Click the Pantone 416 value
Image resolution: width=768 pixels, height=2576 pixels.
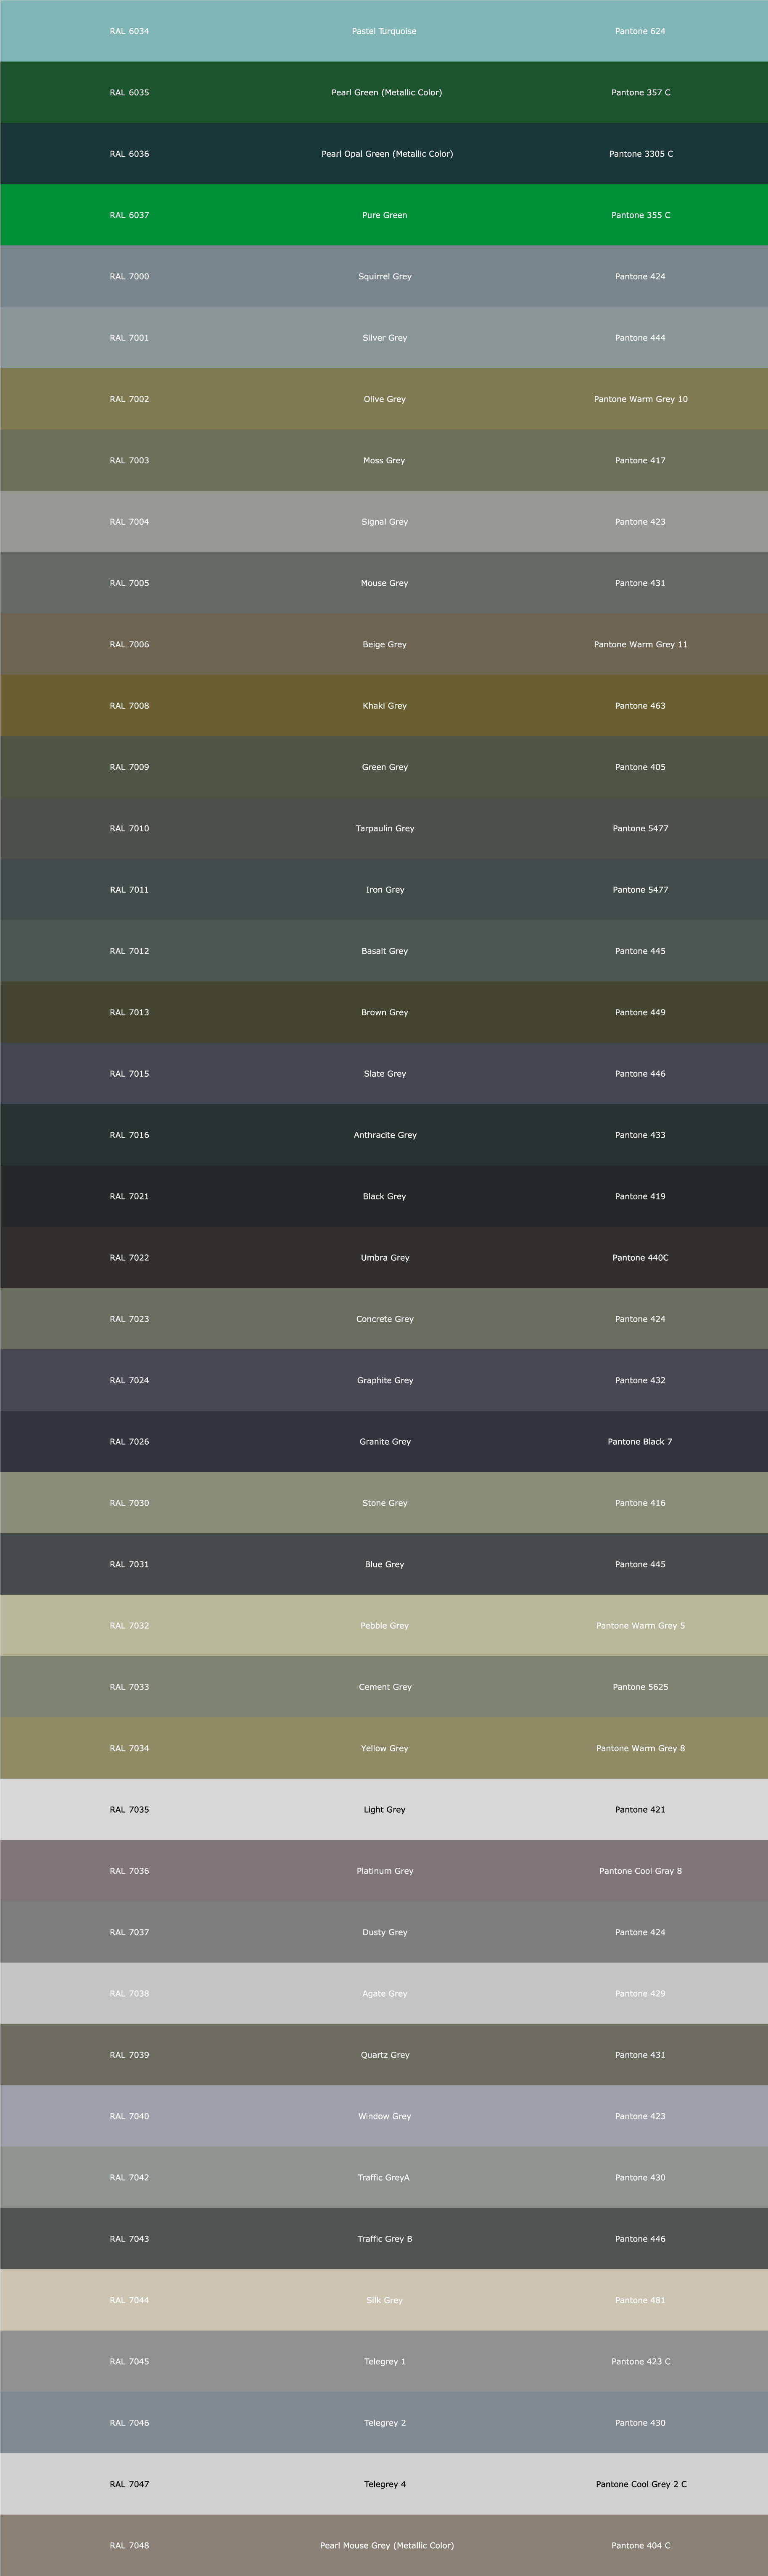640,1503
